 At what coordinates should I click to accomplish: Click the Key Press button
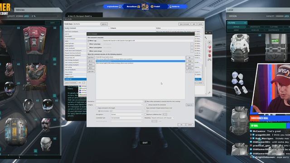(91, 58)
